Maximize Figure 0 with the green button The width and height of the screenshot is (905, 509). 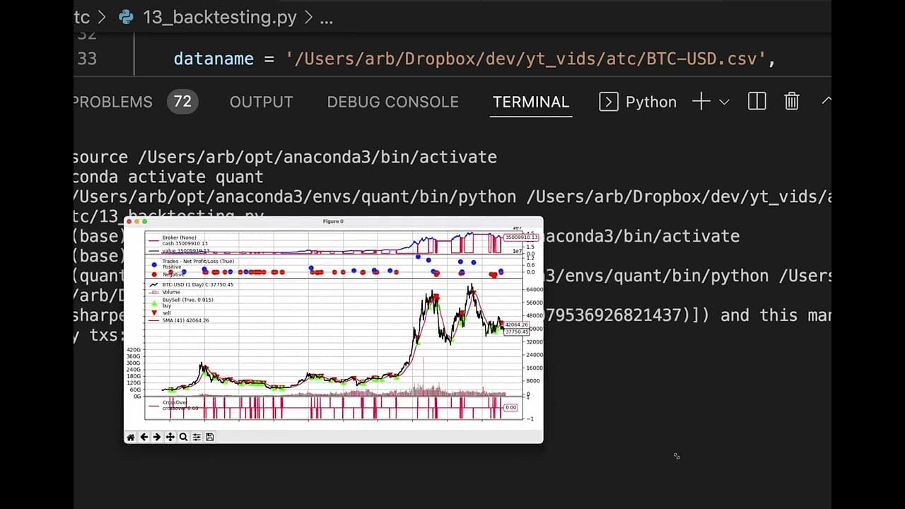coord(145,221)
